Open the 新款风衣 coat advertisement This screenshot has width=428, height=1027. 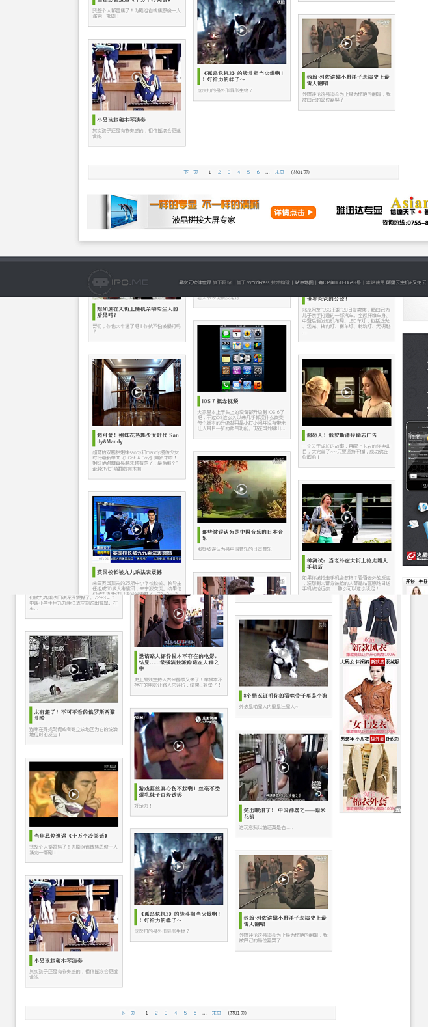click(x=370, y=626)
